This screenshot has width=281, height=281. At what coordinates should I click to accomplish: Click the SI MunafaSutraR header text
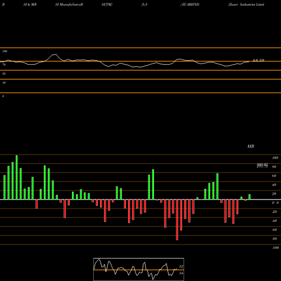pyautogui.click(x=69, y=4)
